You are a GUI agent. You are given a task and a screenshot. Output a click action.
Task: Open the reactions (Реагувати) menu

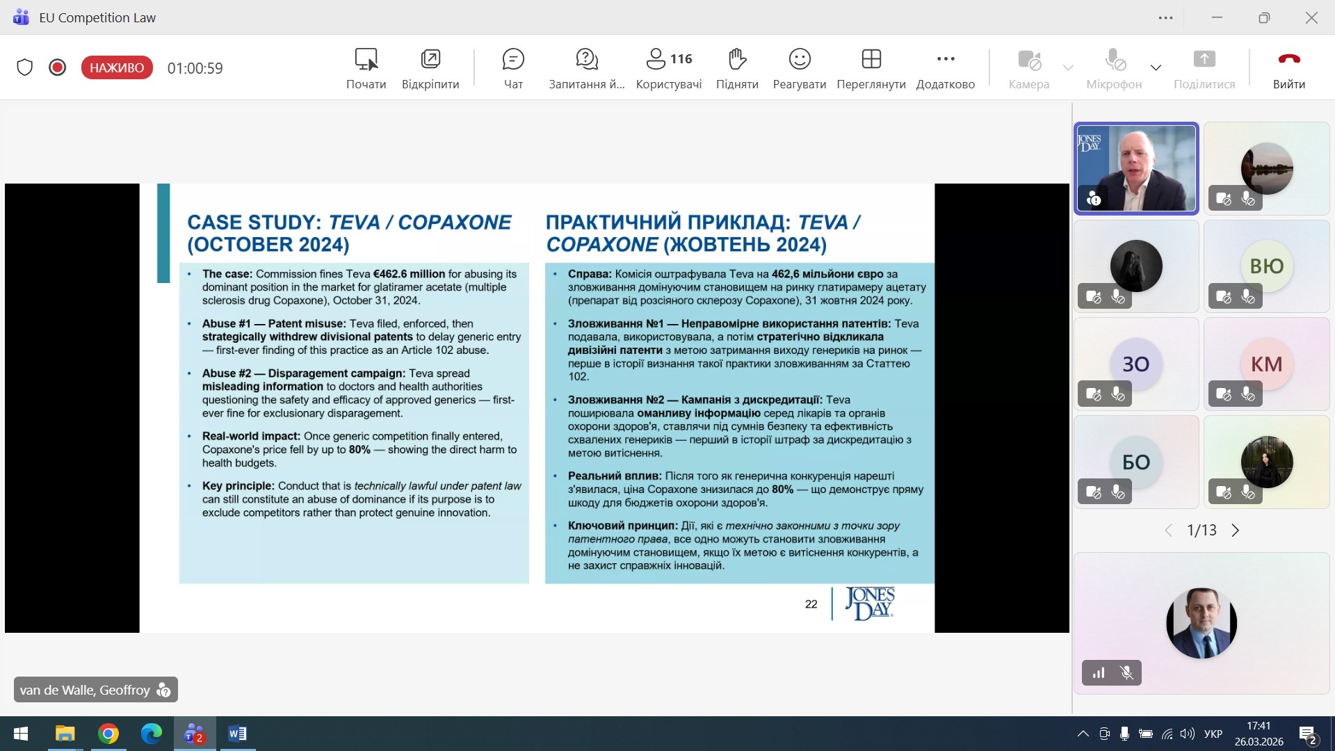799,67
